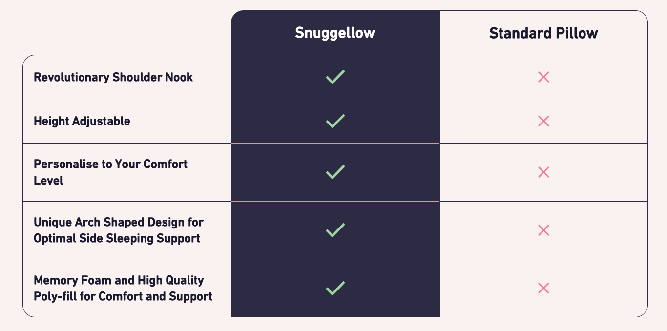This screenshot has height=331, width=667.
Task: Click the Snuggellow checkmark for Revolutionary Shoulder Nook
Action: [335, 77]
